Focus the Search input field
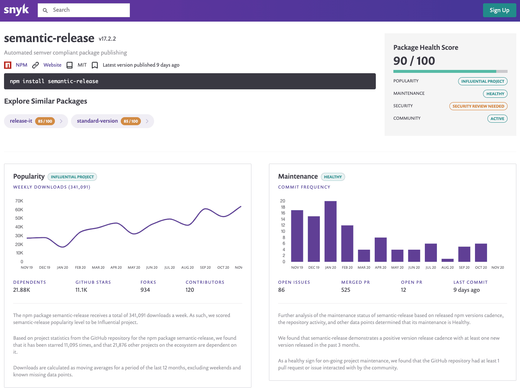The image size is (520, 391). [x=84, y=10]
